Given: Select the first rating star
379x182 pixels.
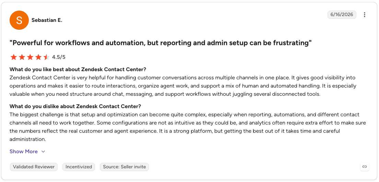Looking at the screenshot, I should [x=14, y=57].
